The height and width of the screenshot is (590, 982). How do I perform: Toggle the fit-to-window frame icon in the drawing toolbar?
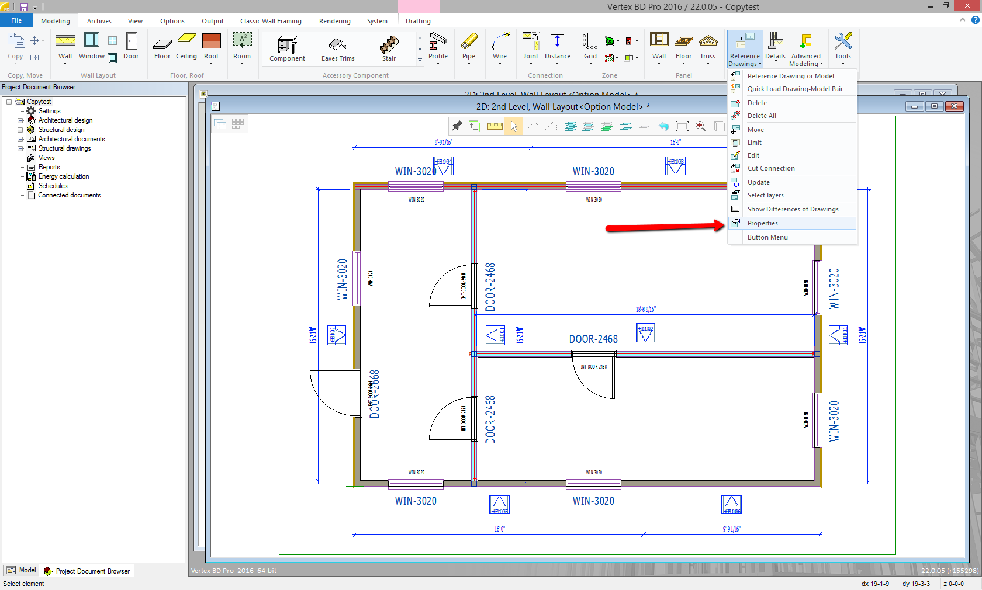682,126
